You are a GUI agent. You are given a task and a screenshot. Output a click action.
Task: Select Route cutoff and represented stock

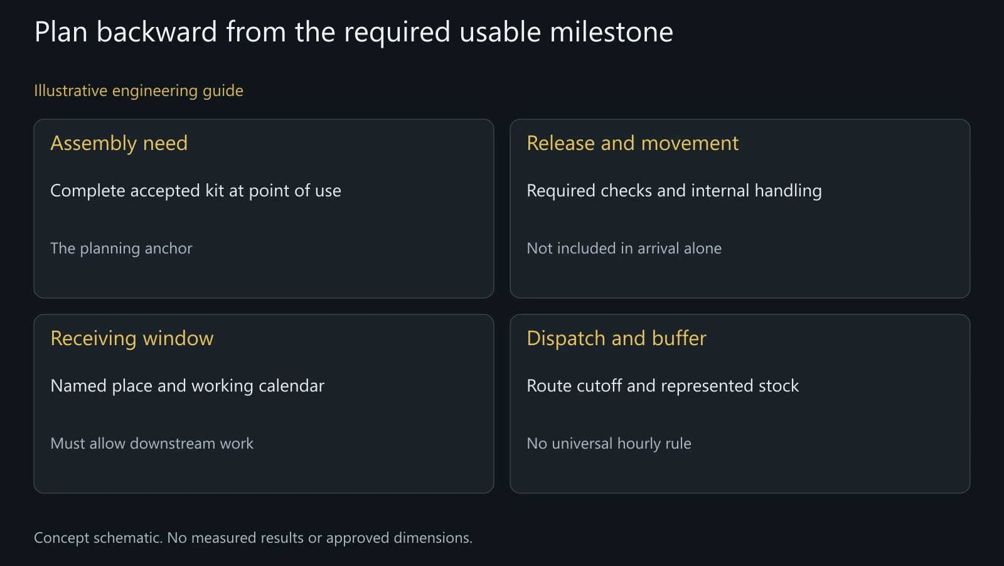click(663, 386)
